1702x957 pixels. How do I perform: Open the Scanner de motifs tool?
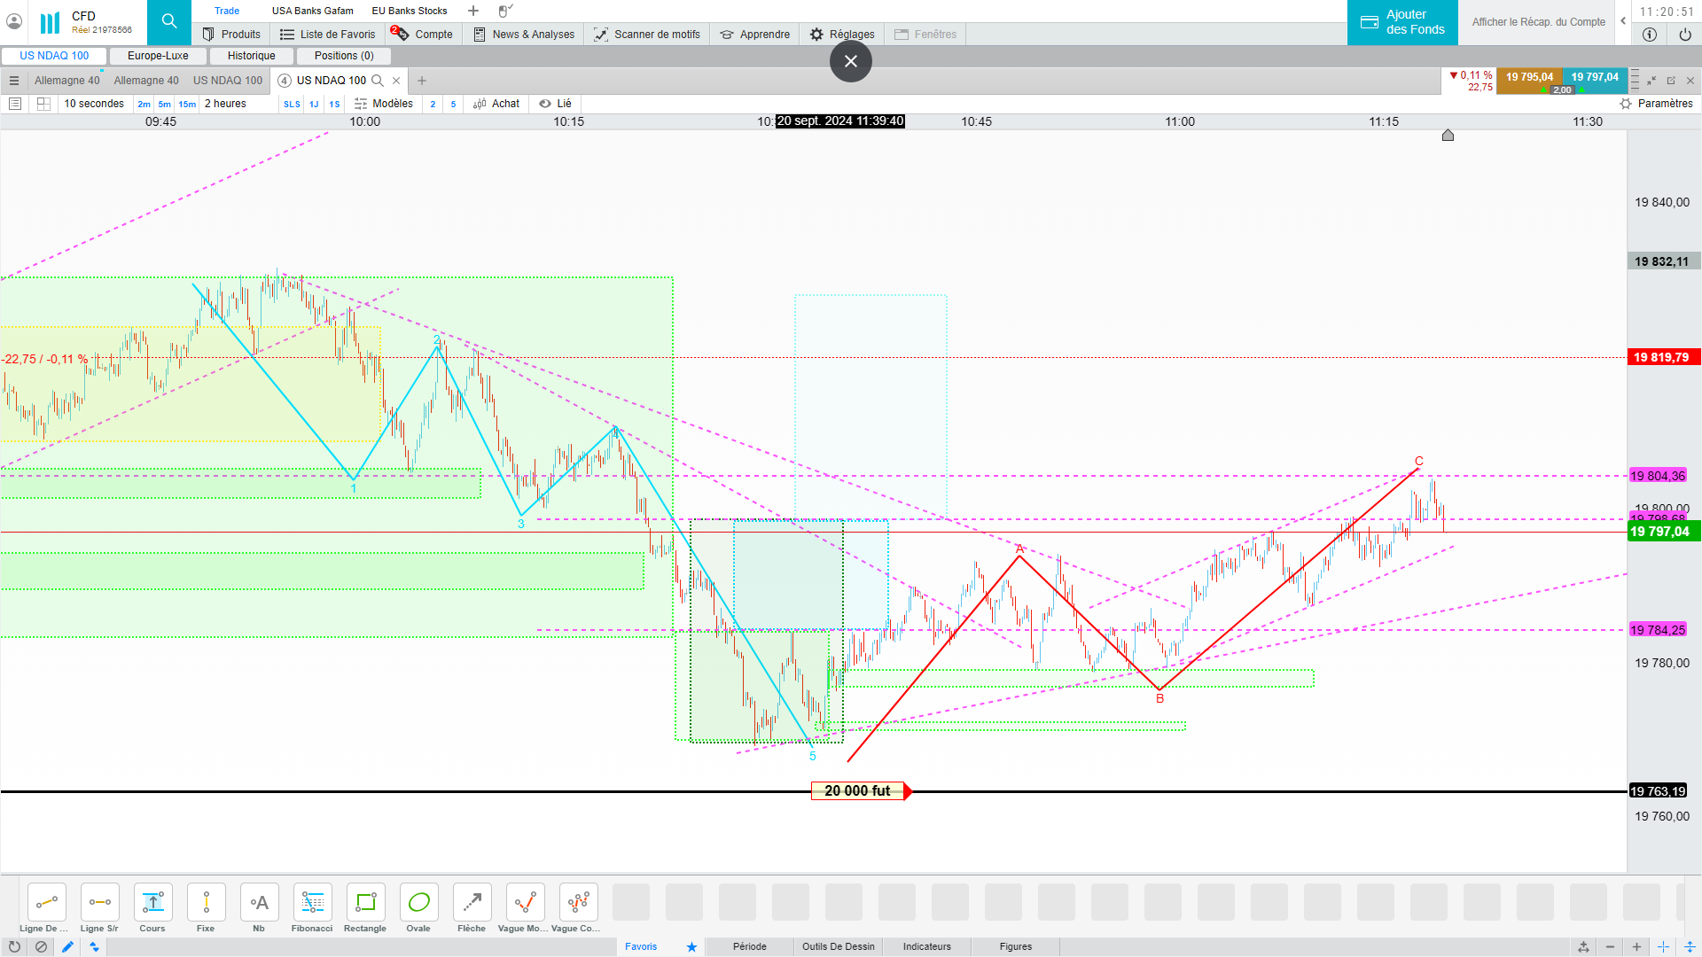coord(647,35)
